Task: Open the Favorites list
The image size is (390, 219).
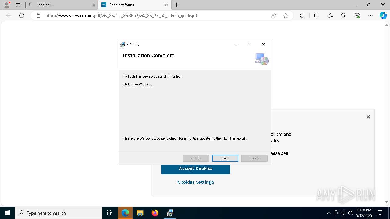Action: pos(330,16)
